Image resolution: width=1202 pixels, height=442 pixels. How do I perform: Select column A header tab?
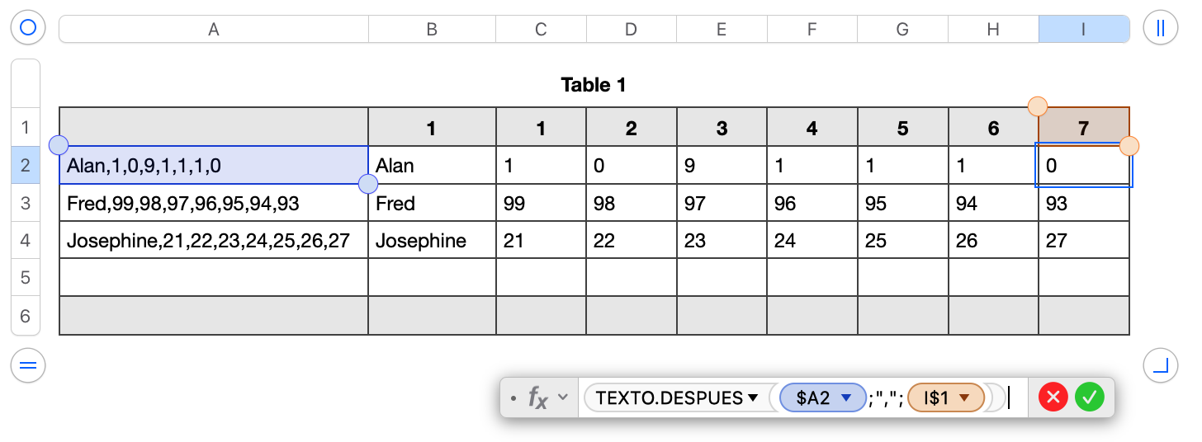[214, 30]
